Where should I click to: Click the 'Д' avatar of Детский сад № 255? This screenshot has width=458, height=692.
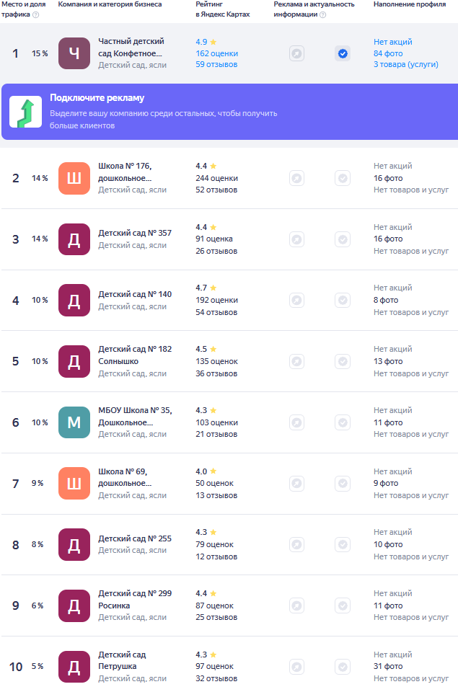tap(74, 545)
